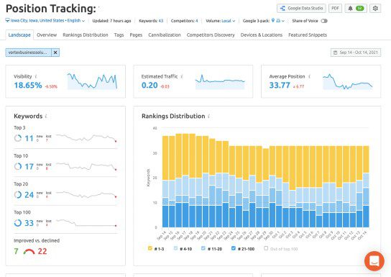Click Oct 14 bar in rankings chart
The height and width of the screenshot is (277, 391).
pos(366,186)
